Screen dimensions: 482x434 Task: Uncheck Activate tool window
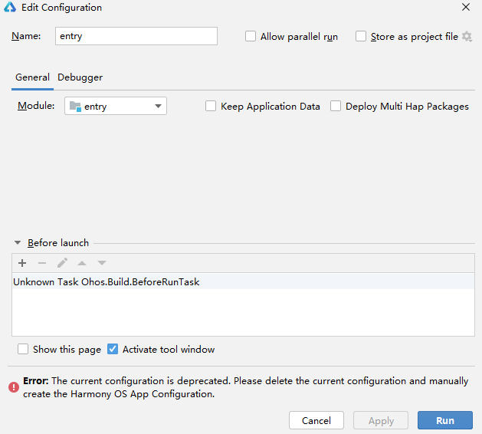tap(113, 349)
